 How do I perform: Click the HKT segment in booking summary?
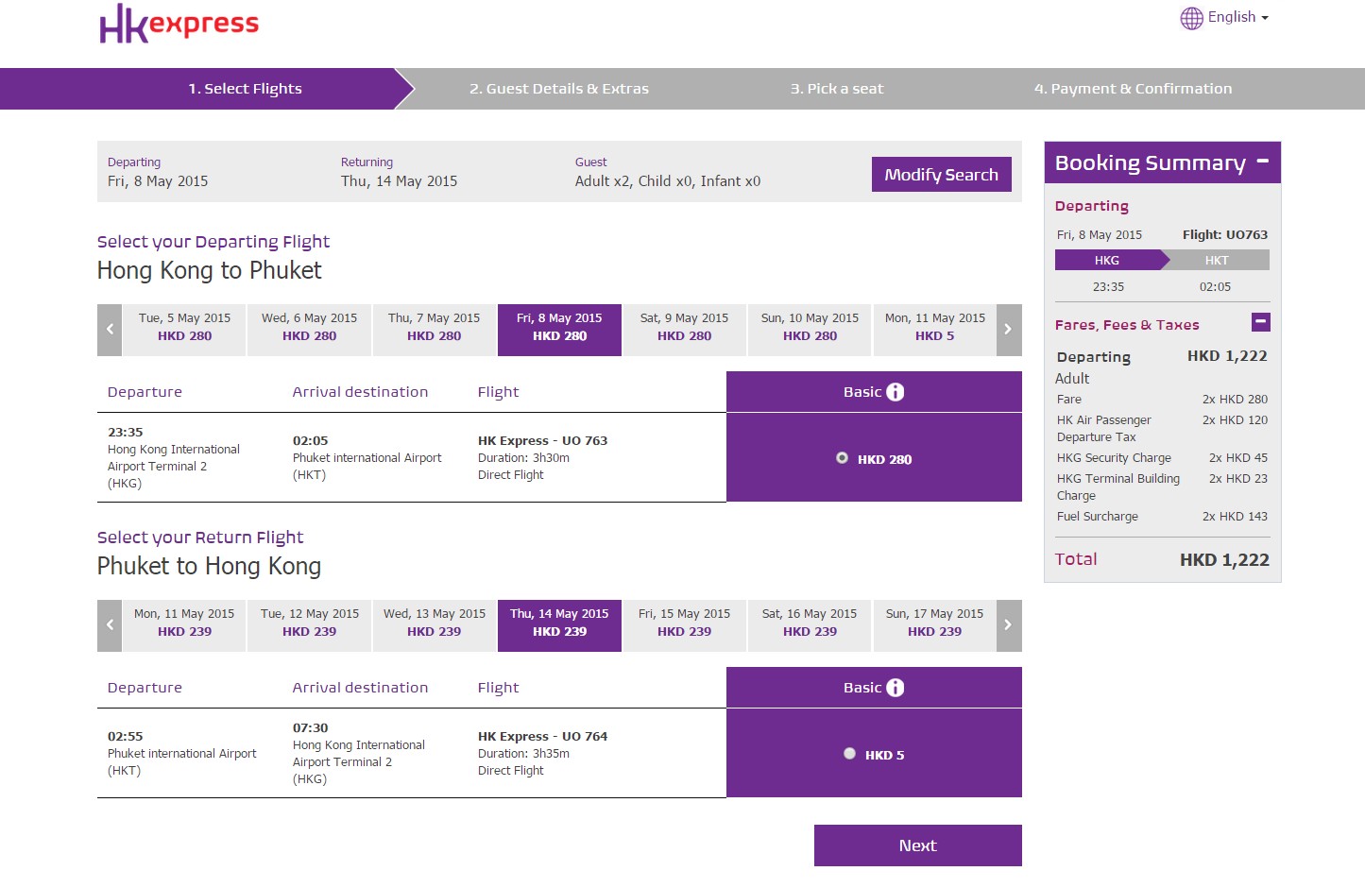pyautogui.click(x=1217, y=260)
